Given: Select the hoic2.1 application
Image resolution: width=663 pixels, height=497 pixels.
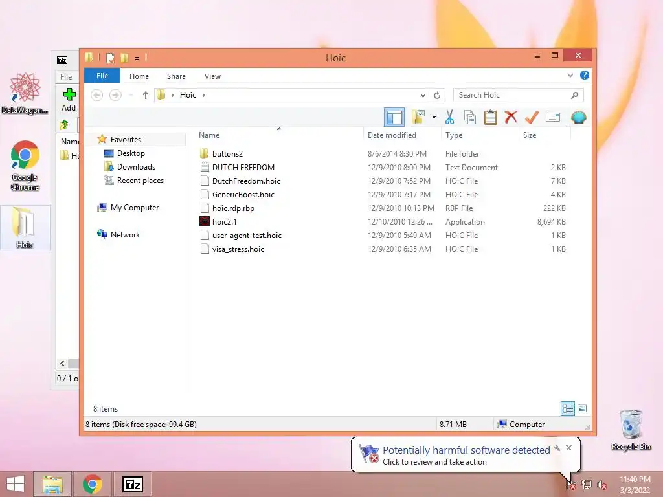Looking at the screenshot, I should click(224, 221).
